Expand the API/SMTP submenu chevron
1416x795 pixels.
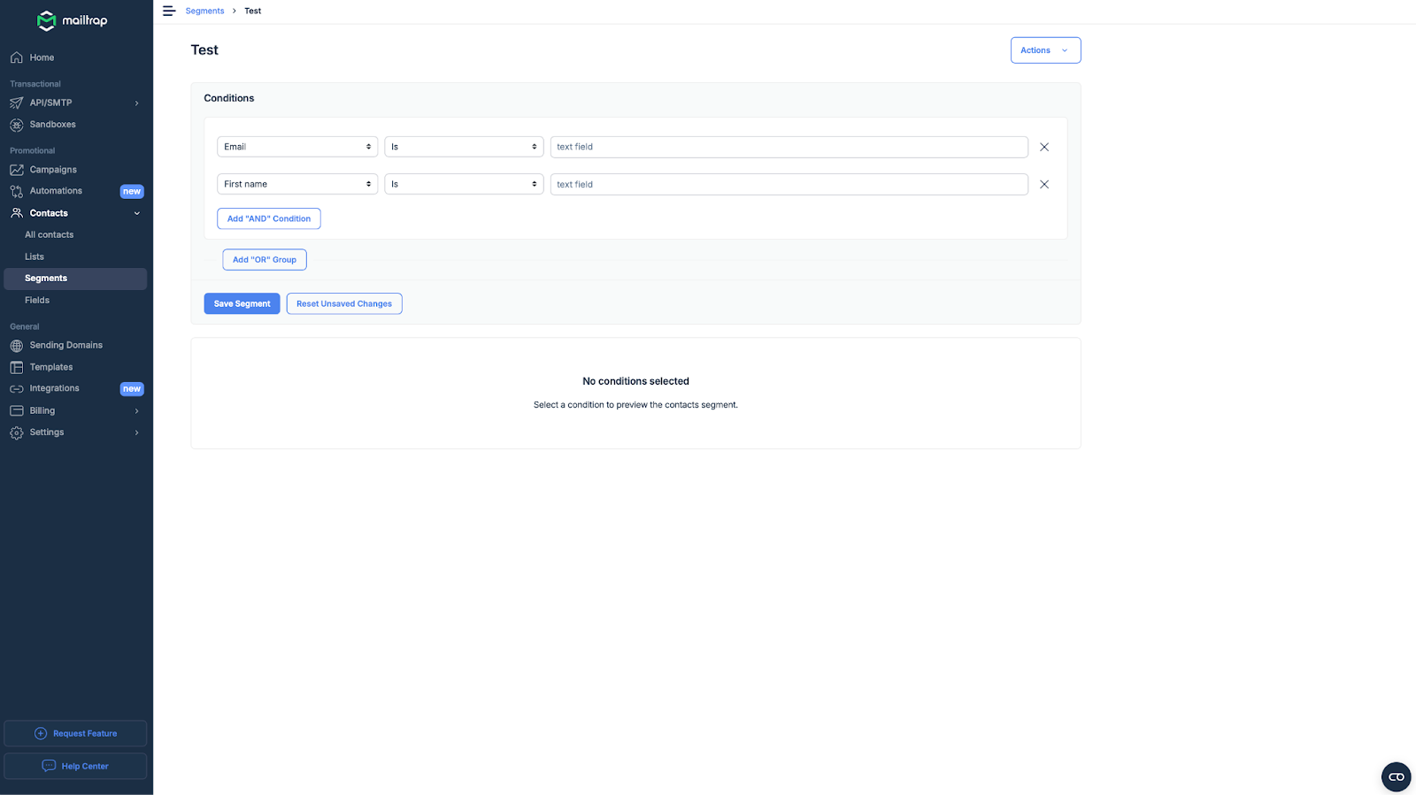click(x=136, y=103)
